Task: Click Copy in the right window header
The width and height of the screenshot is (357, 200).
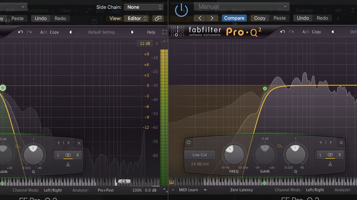Action: 260,18
